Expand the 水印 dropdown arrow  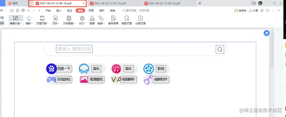click(85, 23)
